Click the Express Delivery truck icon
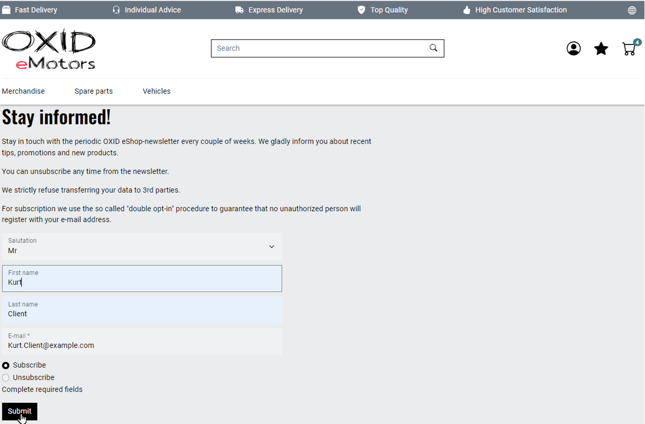 tap(239, 10)
